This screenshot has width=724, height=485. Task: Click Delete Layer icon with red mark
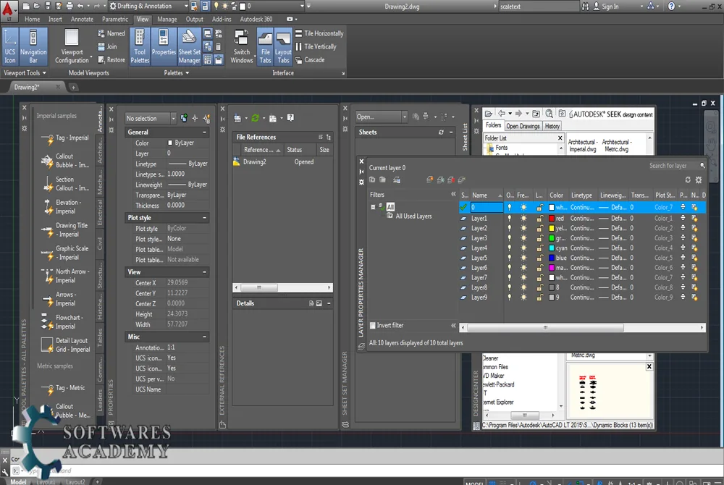tap(451, 180)
